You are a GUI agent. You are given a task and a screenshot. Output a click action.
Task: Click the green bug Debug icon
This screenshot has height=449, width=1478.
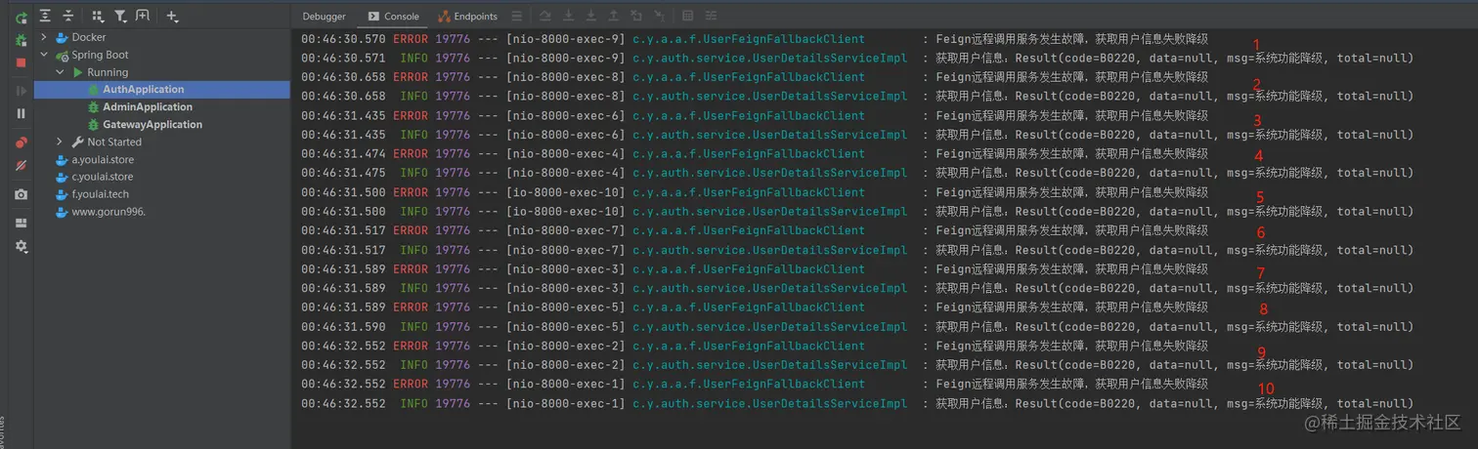(x=21, y=40)
